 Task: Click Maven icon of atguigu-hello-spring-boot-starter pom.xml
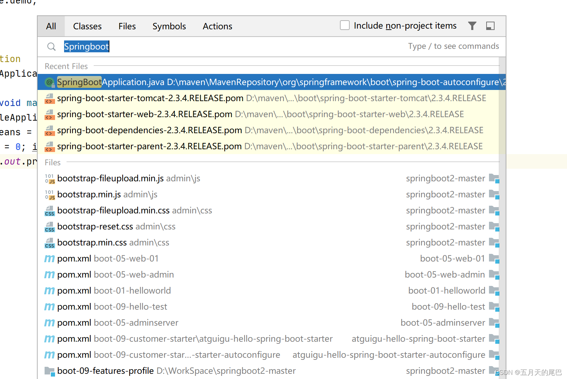click(x=49, y=339)
